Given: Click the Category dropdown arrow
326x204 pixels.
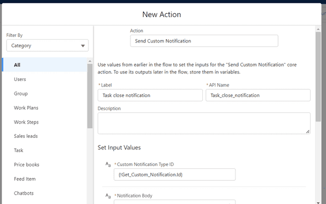Looking at the screenshot, I should point(83,46).
